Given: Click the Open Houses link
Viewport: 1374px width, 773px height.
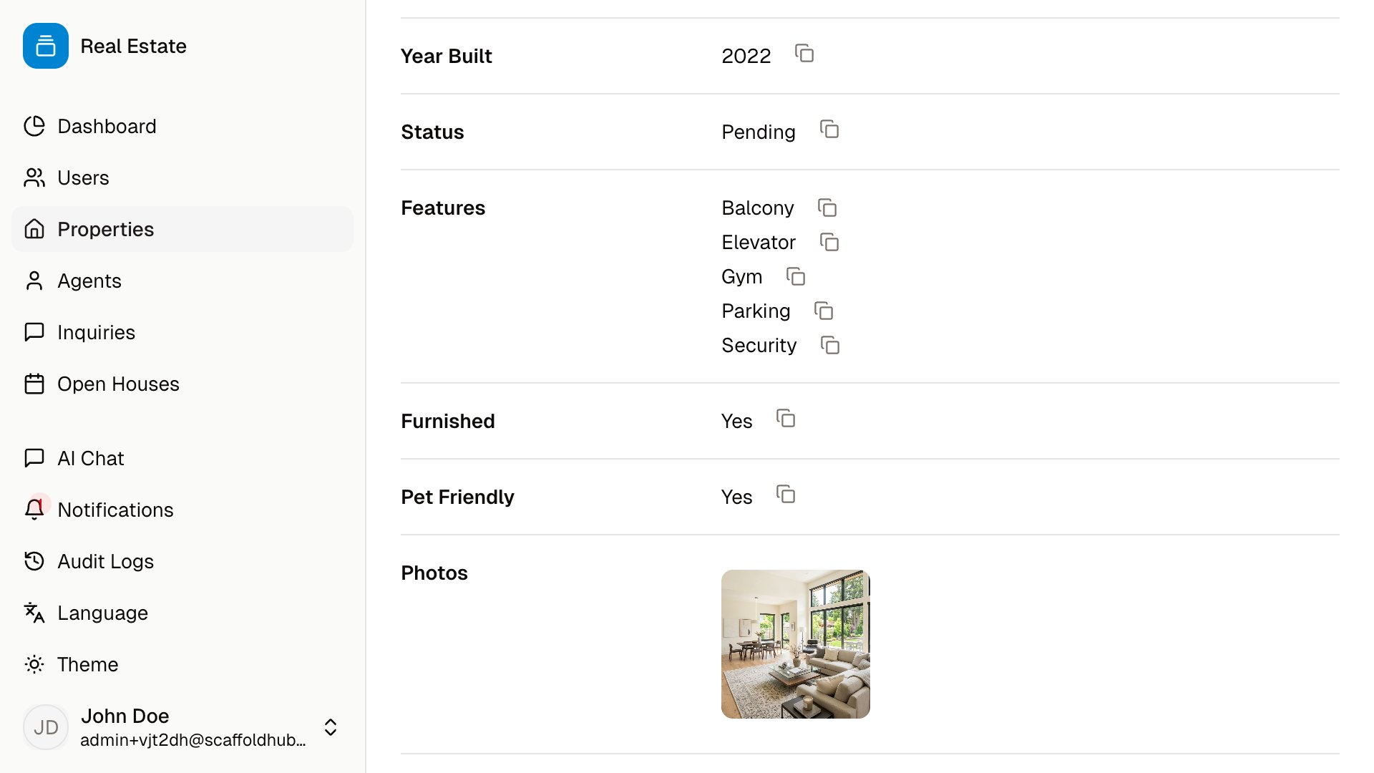Looking at the screenshot, I should point(118,384).
